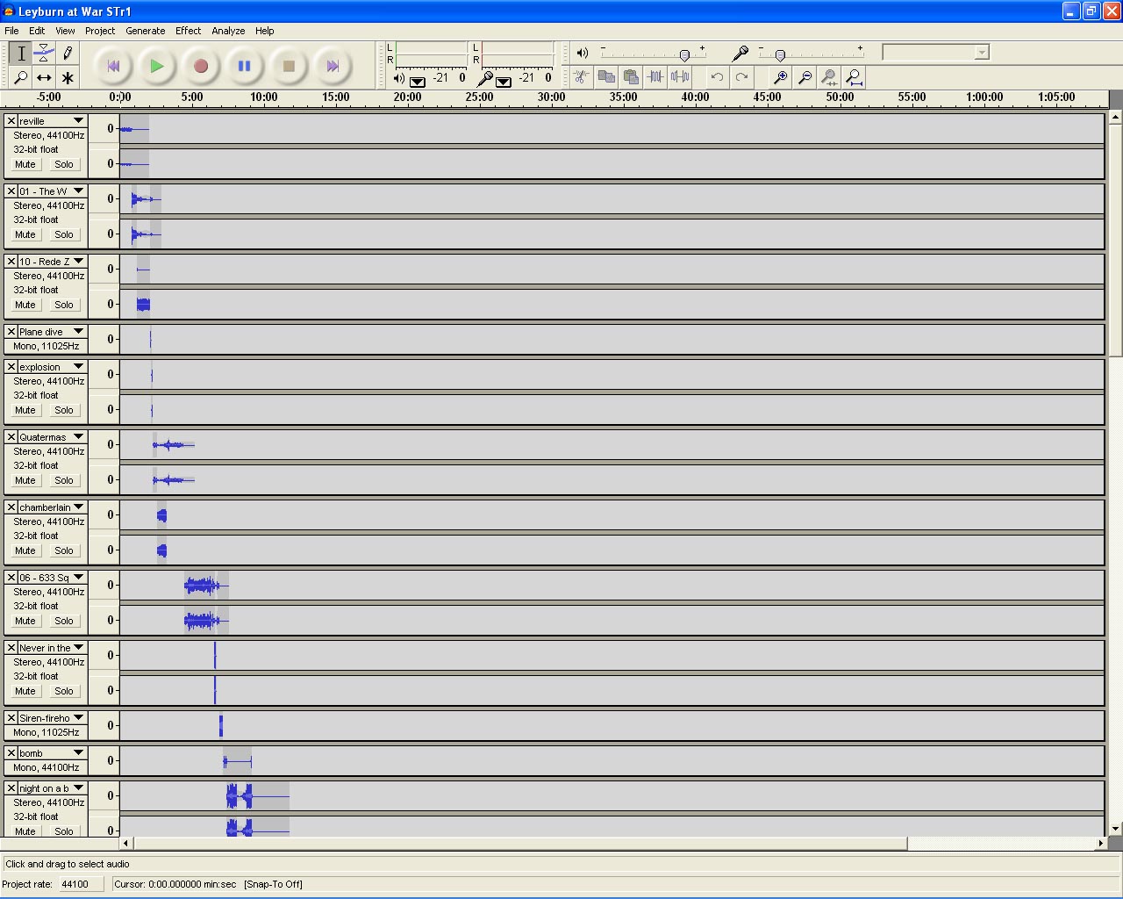
Task: Click the Skip to Start button
Action: (113, 66)
